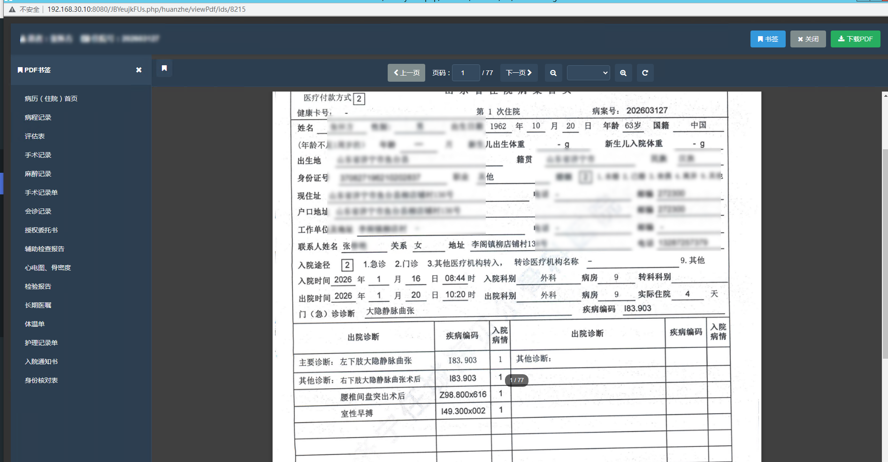Click the left chevron icon on 上一页
Image resolution: width=888 pixels, height=462 pixels.
point(395,73)
